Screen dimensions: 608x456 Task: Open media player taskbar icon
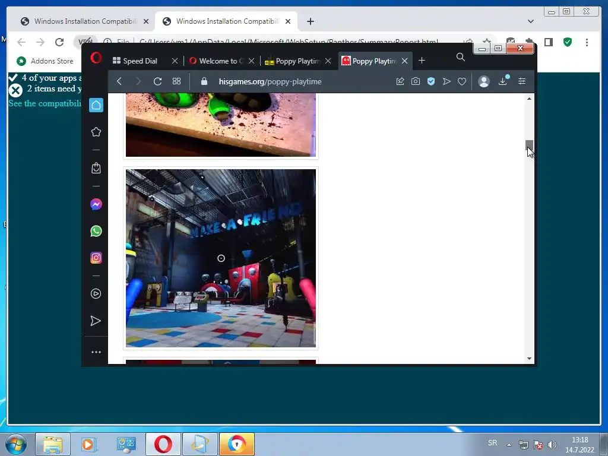click(x=88, y=444)
